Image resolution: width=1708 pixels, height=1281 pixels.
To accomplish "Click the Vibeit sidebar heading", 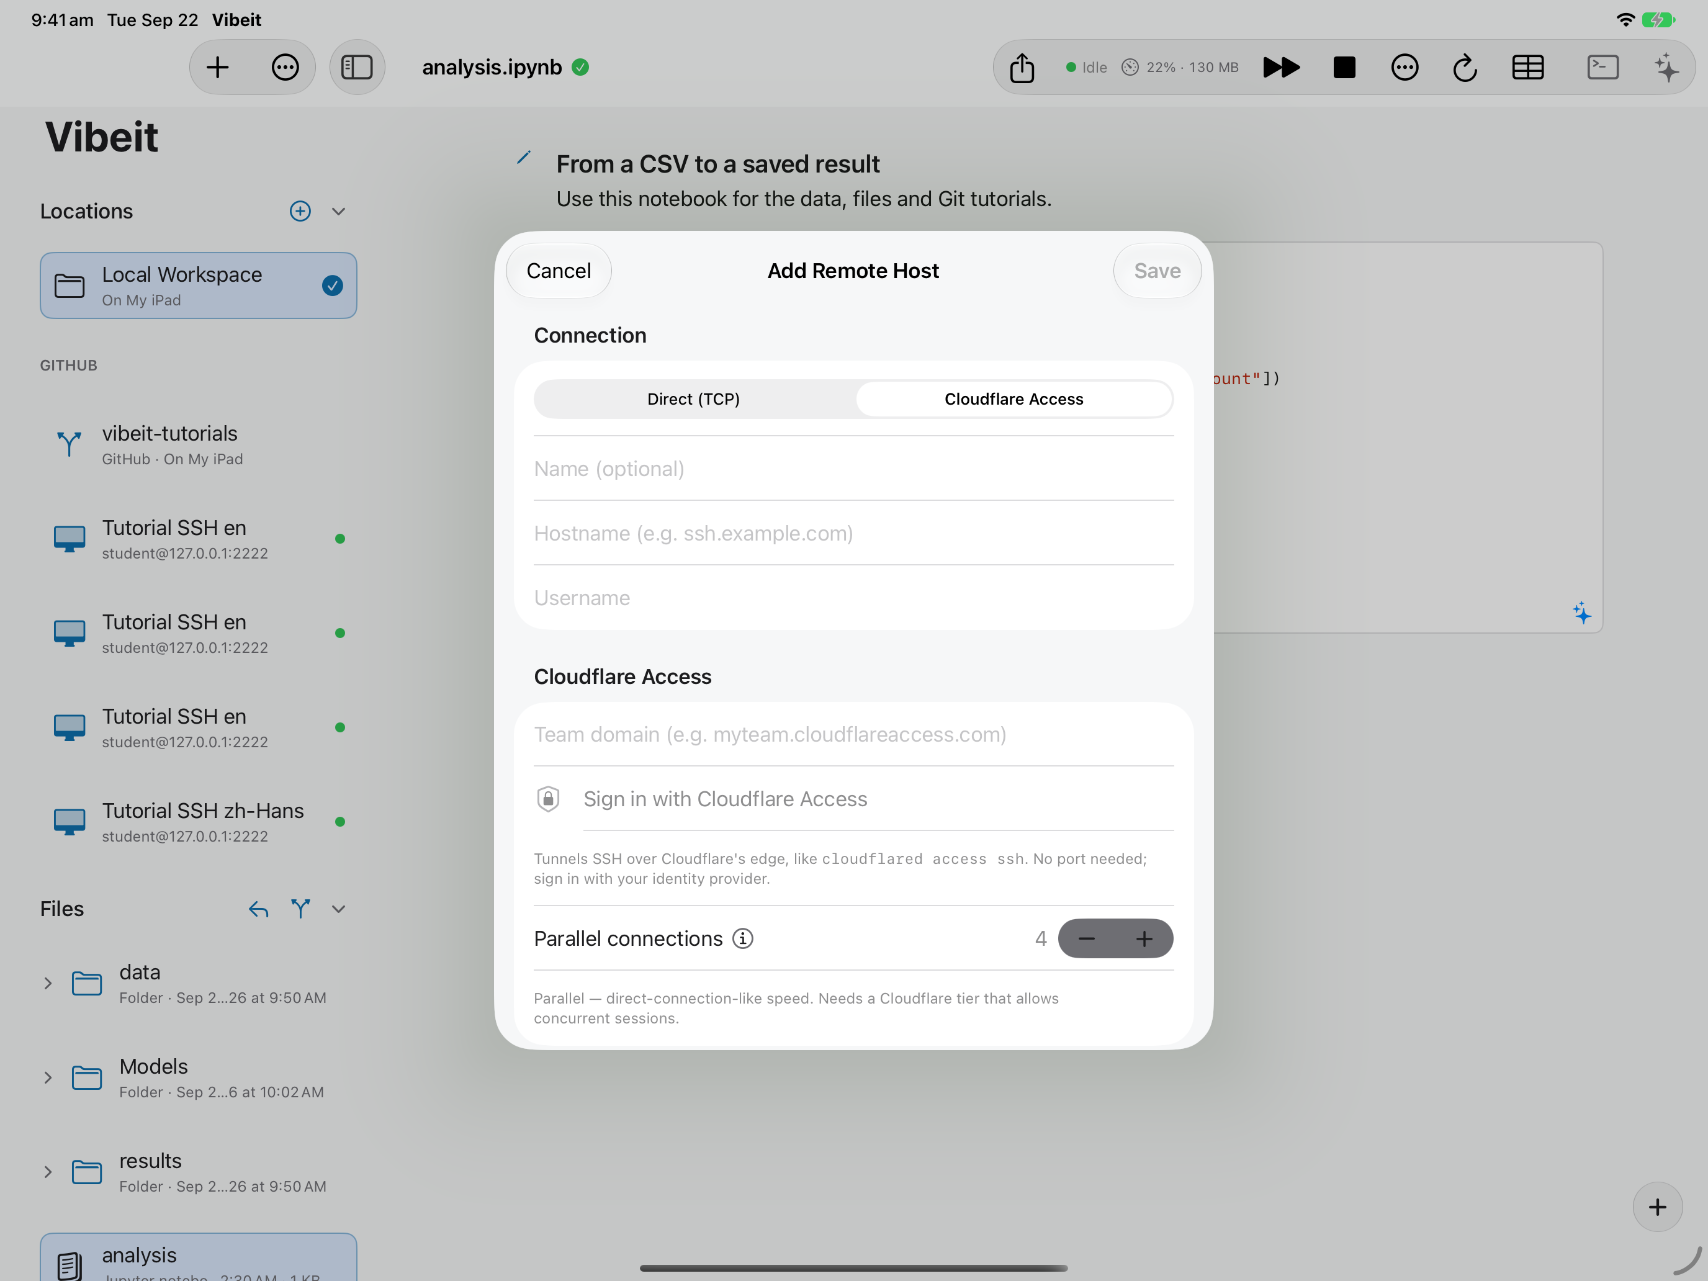I will pyautogui.click(x=101, y=137).
